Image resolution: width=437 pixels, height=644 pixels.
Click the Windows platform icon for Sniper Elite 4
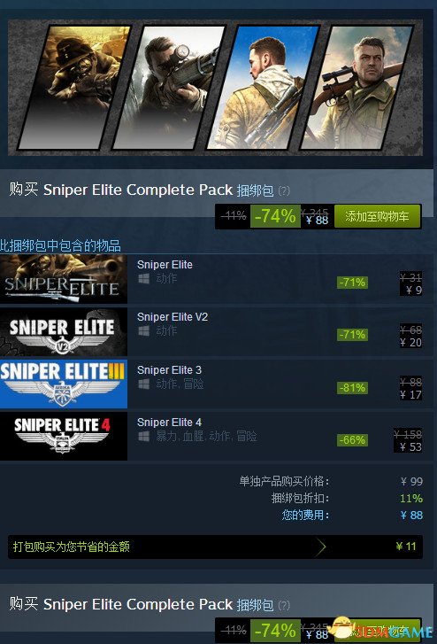tap(143, 436)
